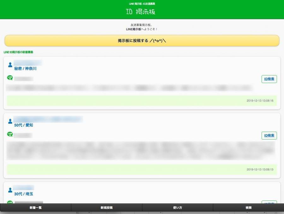
Task: Click the LINE ID掲示板の新着募集 heading
Action: tap(18, 52)
